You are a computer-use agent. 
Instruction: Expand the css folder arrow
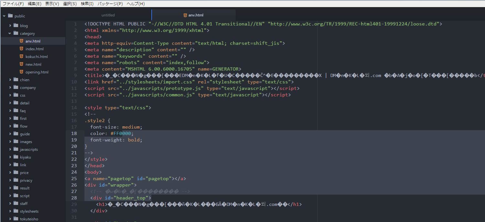tap(10, 95)
